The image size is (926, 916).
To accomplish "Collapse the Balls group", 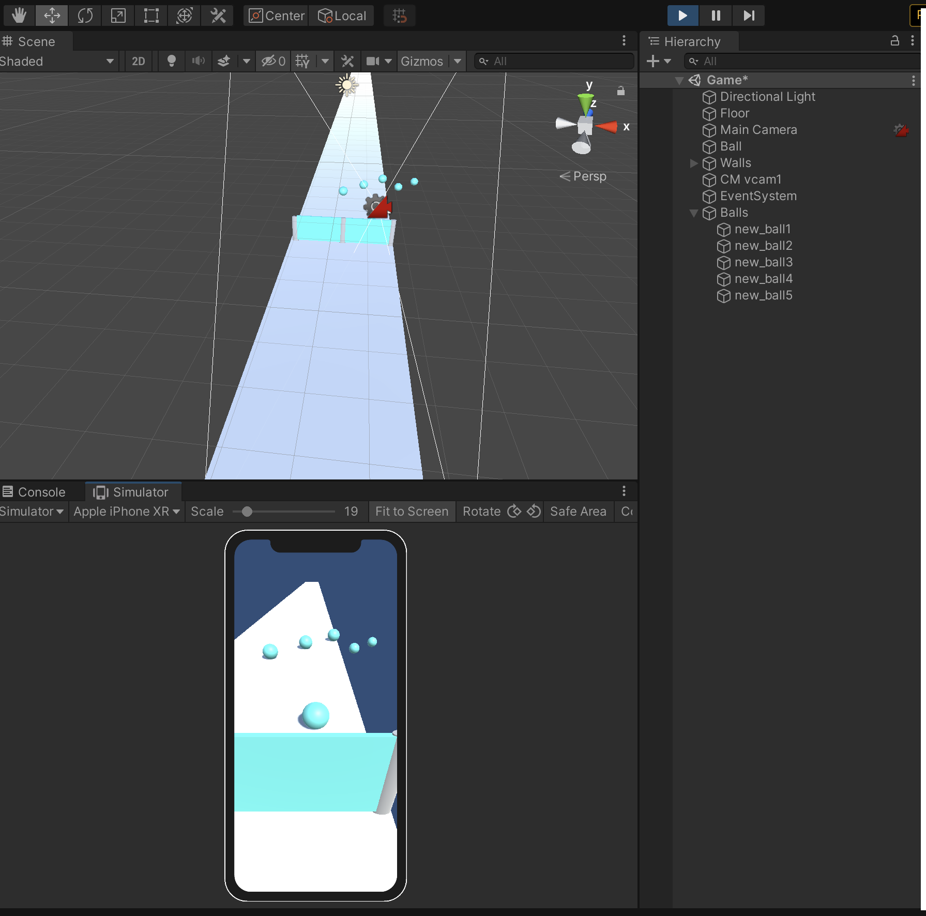I will click(x=694, y=213).
